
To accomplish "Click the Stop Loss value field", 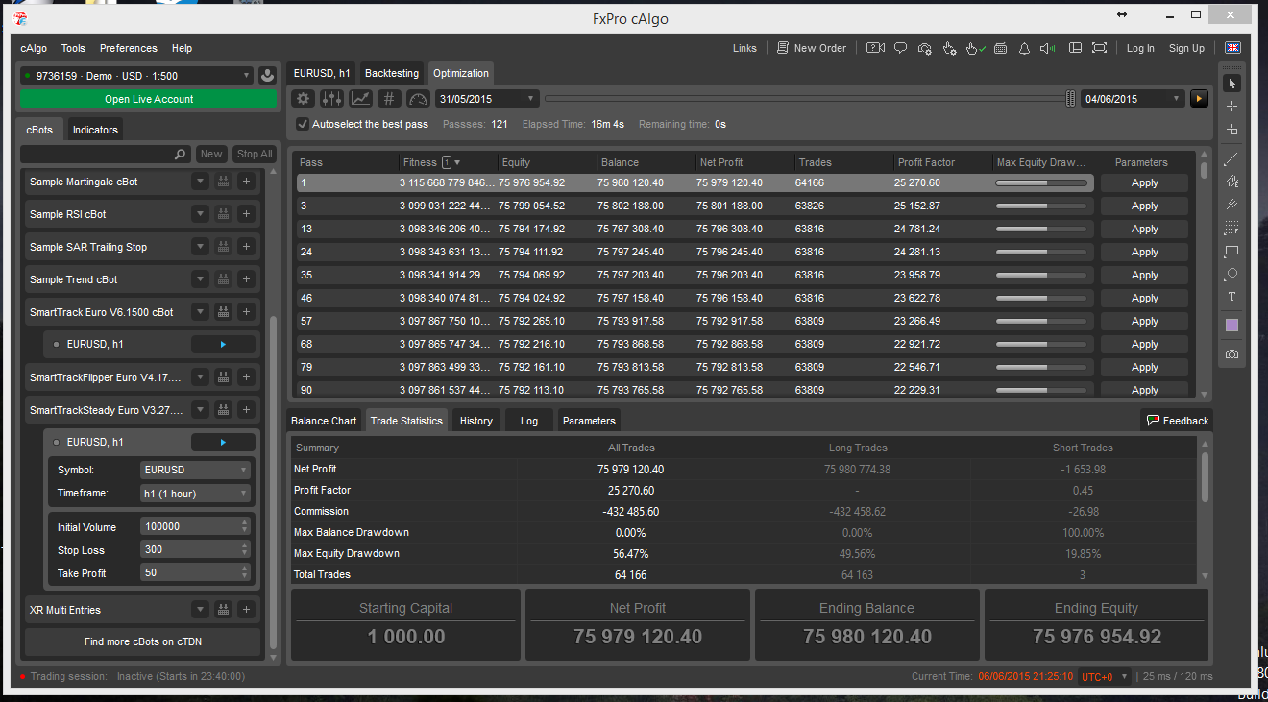I will 195,550.
